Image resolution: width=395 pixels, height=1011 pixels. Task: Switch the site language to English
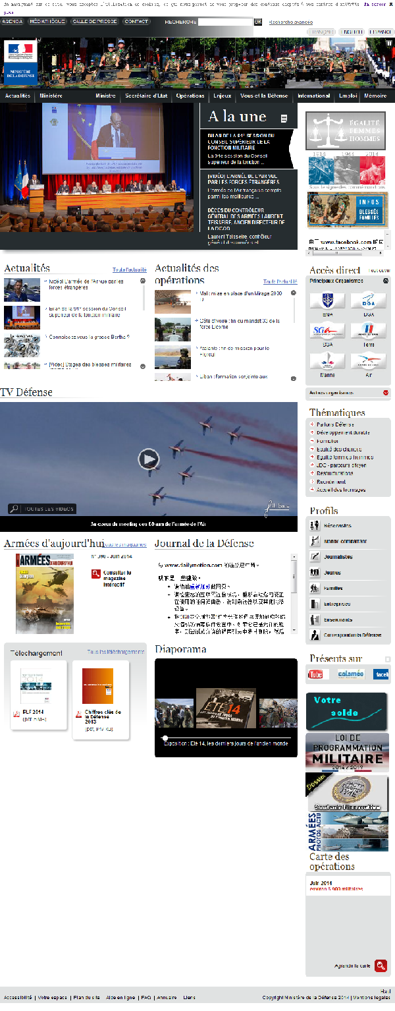(352, 32)
